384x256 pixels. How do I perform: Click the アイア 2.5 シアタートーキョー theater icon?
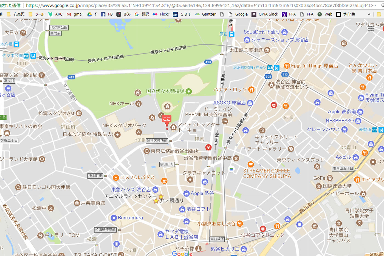(173, 127)
